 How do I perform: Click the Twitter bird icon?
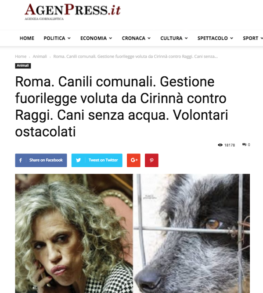point(79,160)
